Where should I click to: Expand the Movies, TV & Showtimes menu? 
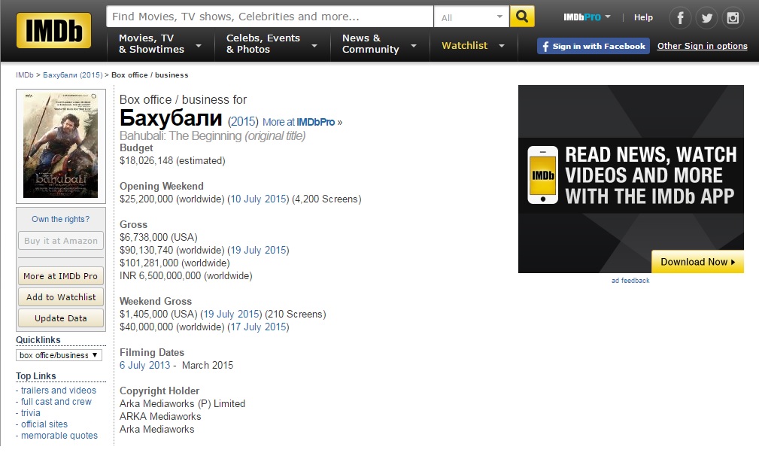tap(159, 44)
